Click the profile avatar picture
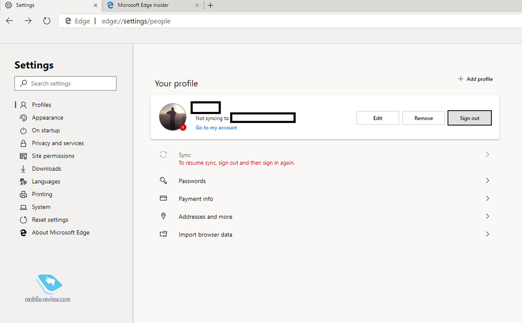Image resolution: width=522 pixels, height=323 pixels. point(173,117)
